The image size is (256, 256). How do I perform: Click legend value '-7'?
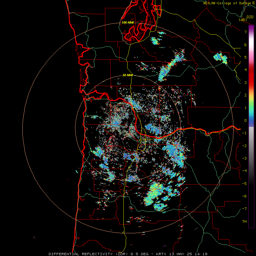pyautogui.click(x=244, y=209)
